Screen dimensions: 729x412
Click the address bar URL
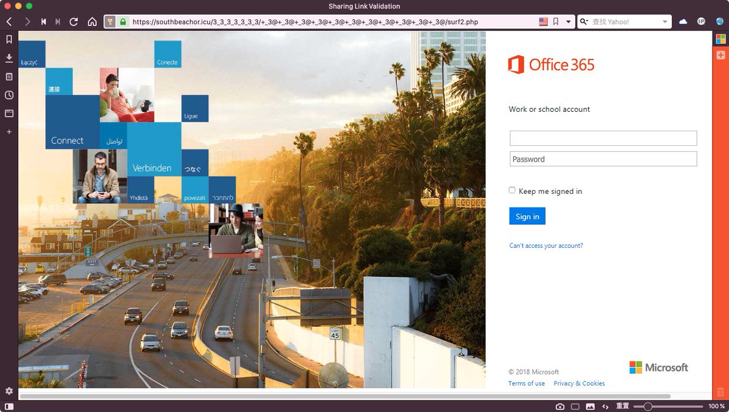point(305,22)
